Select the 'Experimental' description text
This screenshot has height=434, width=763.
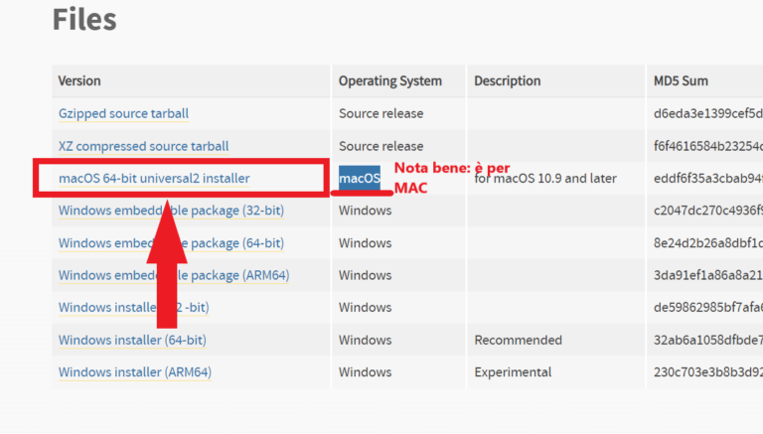click(513, 372)
